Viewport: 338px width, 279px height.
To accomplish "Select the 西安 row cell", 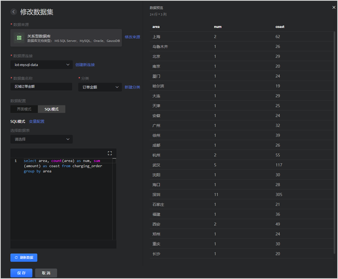I will (156, 224).
